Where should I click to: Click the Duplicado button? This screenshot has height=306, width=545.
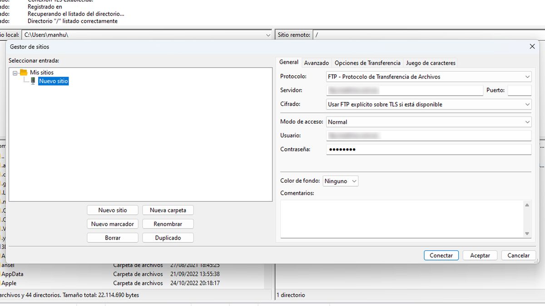[168, 237]
